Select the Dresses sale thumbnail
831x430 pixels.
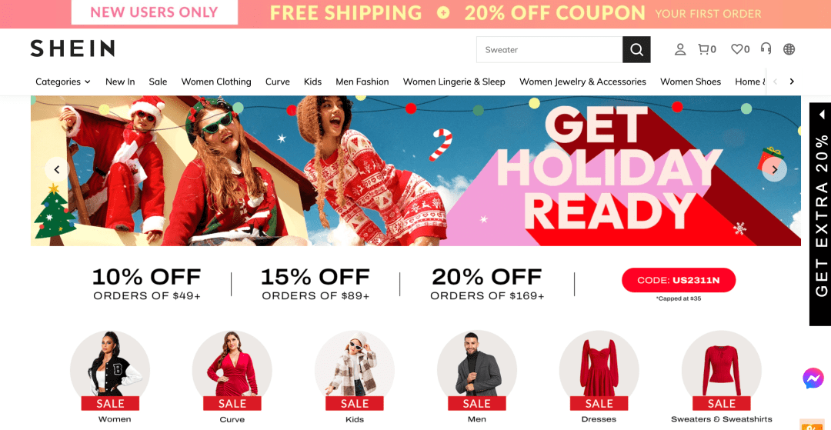coord(599,377)
